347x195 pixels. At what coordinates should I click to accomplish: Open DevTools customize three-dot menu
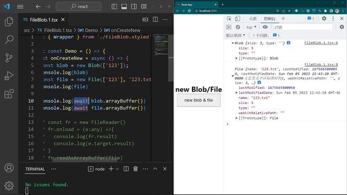[x=333, y=18]
